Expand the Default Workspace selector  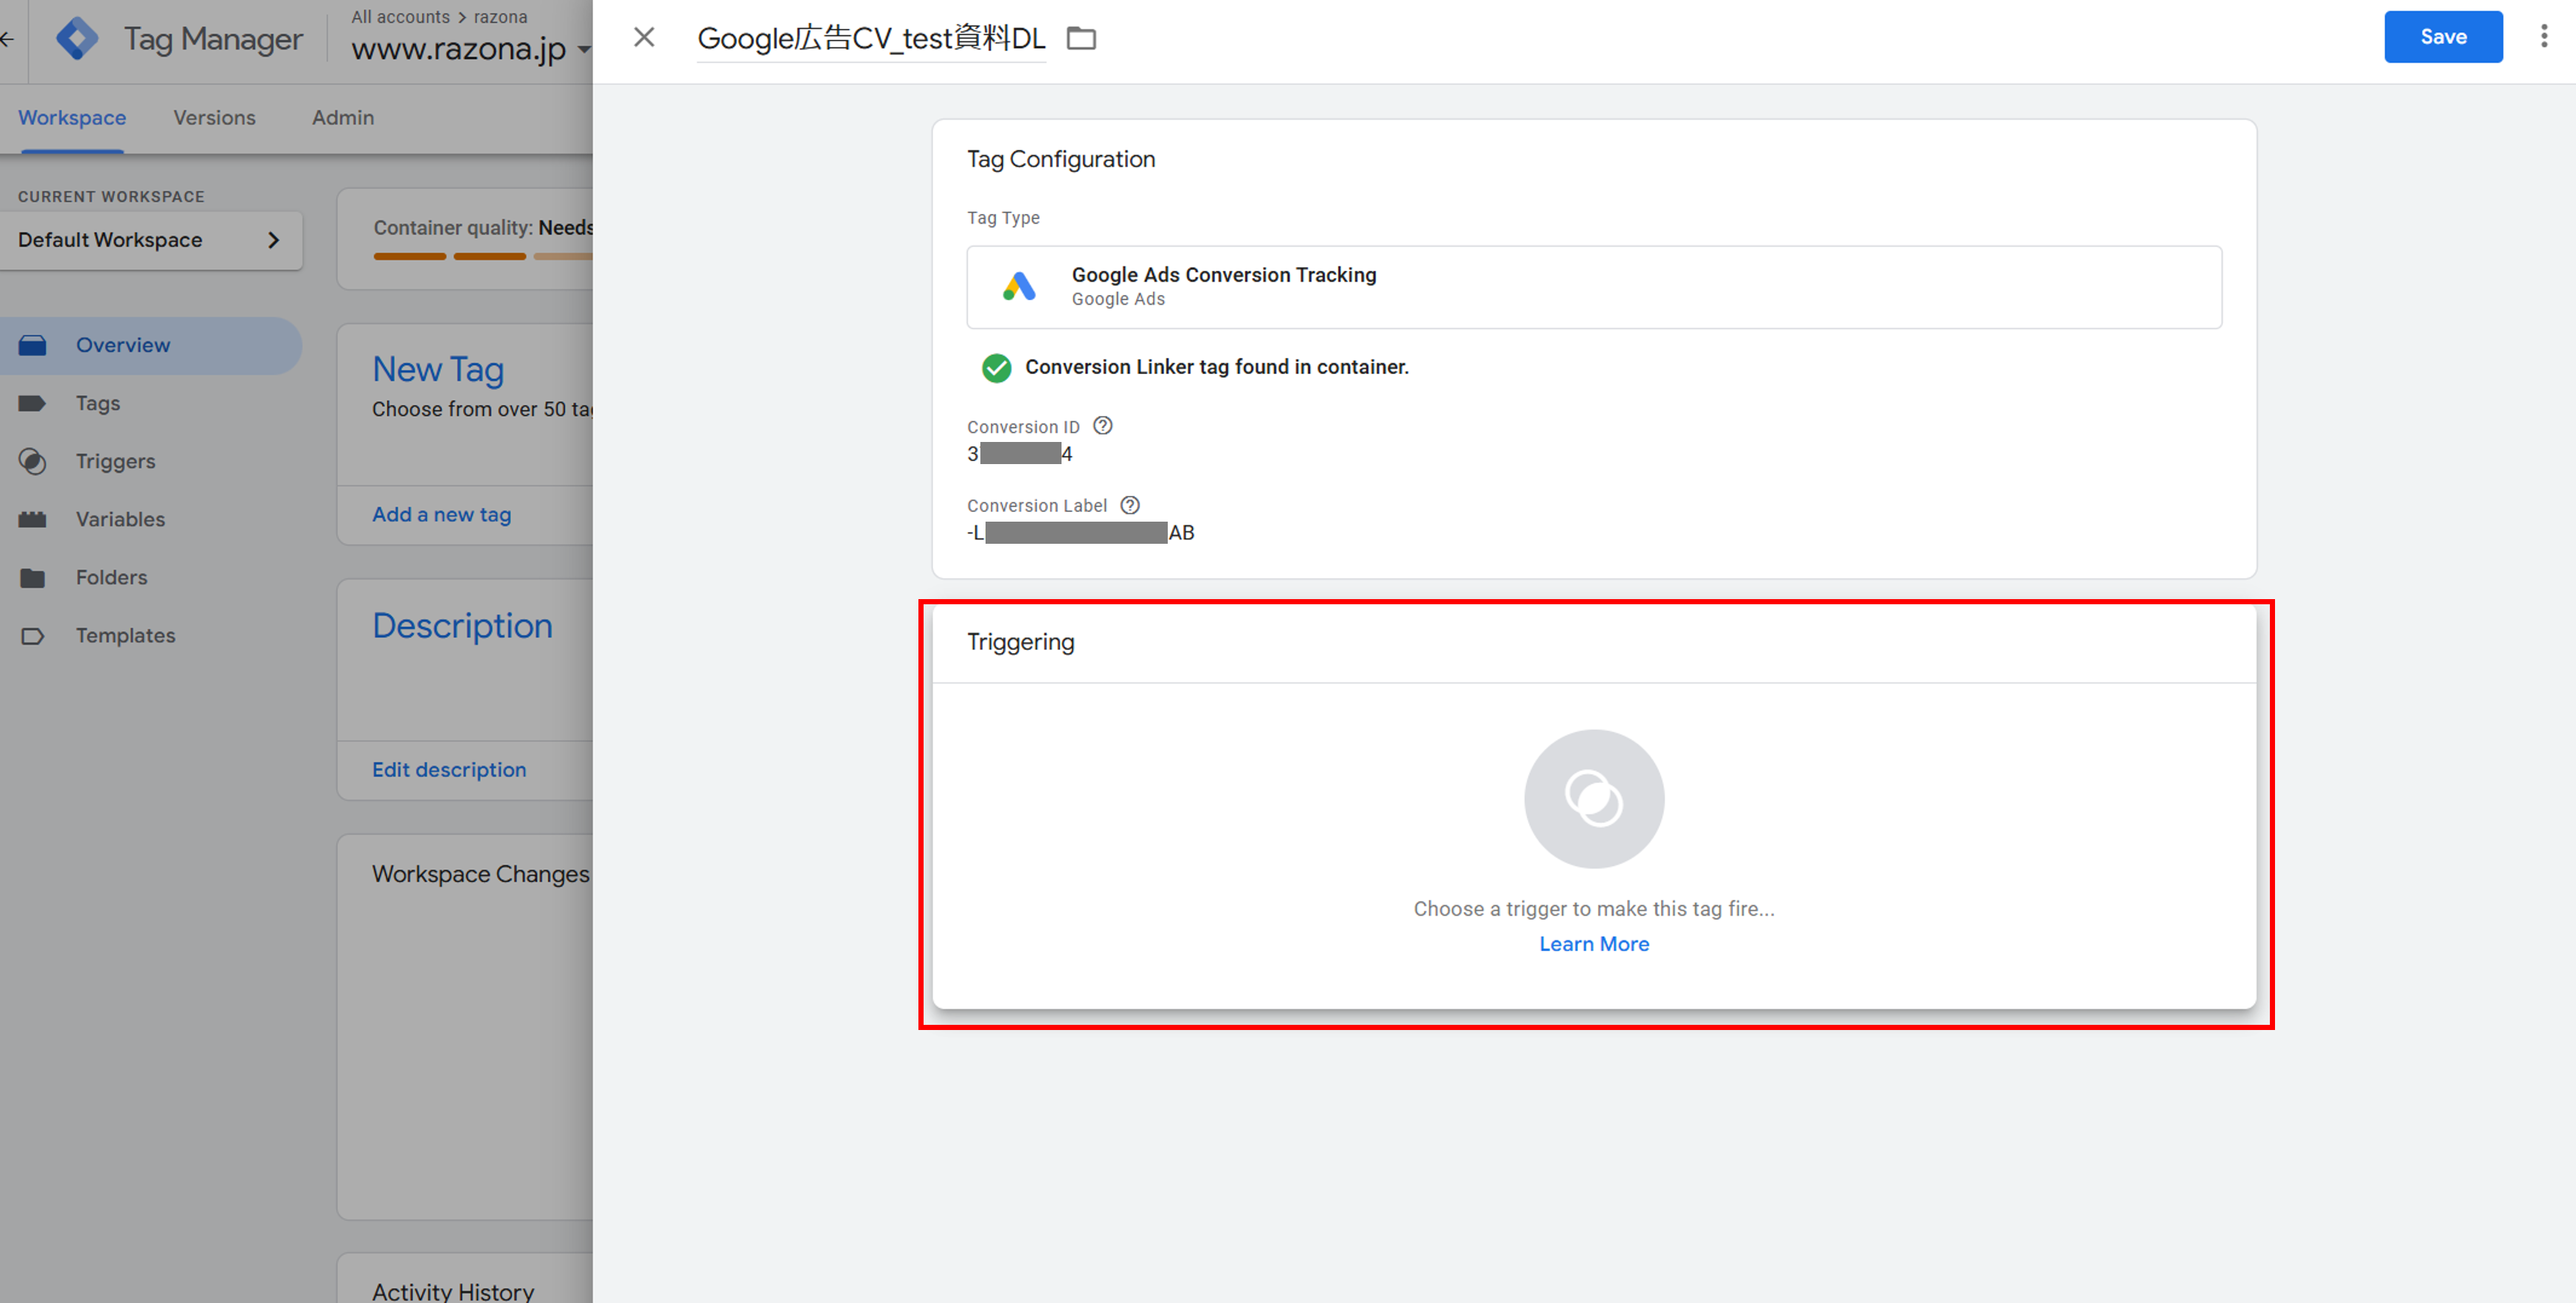tap(150, 240)
